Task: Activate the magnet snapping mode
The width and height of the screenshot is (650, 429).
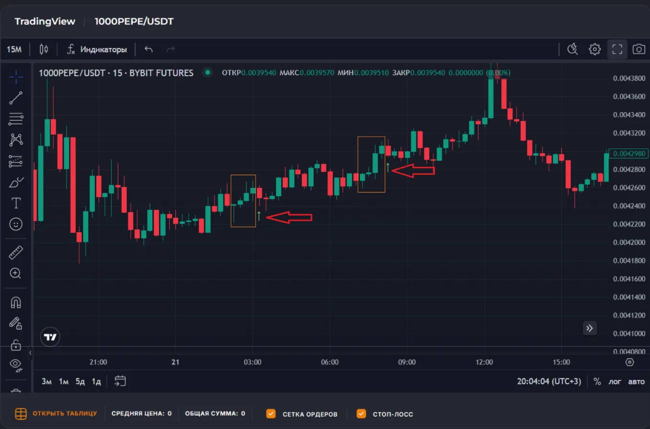Action: pos(16,302)
